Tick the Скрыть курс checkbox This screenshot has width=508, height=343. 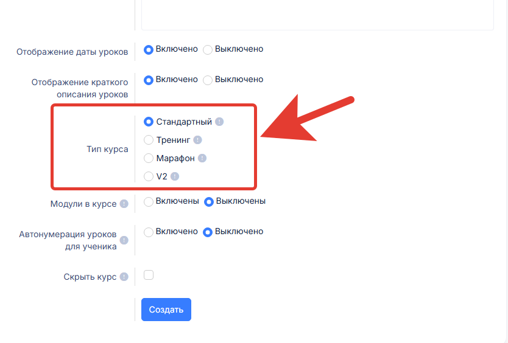[149, 275]
